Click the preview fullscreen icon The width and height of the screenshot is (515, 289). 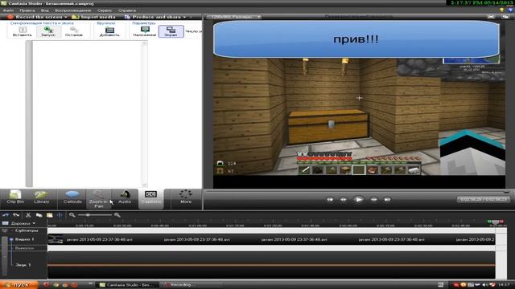point(491,16)
